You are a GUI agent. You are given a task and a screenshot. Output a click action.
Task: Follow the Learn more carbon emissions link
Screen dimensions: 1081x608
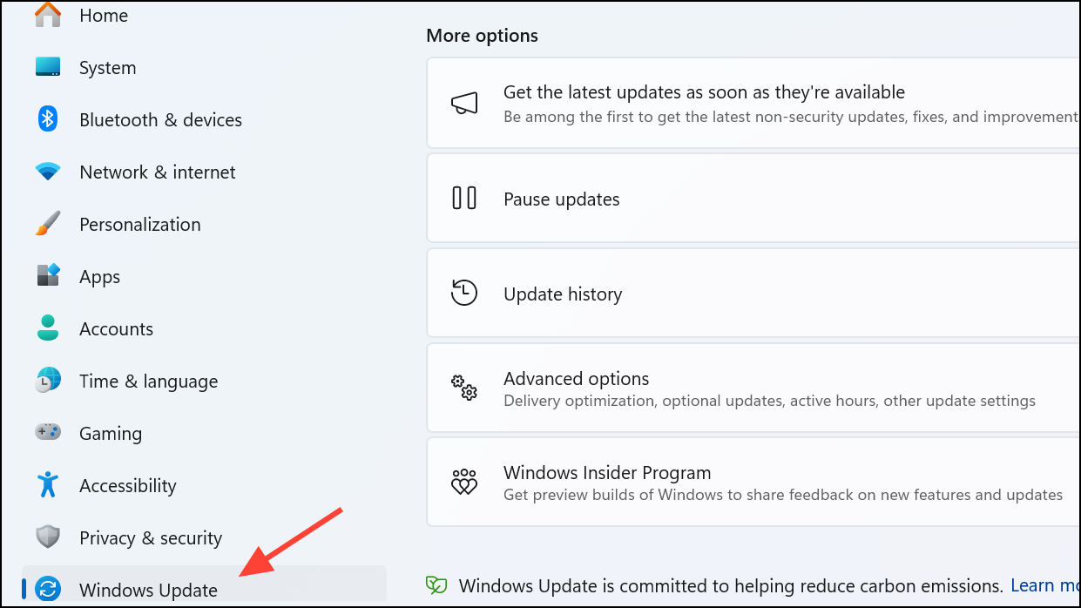click(1044, 585)
